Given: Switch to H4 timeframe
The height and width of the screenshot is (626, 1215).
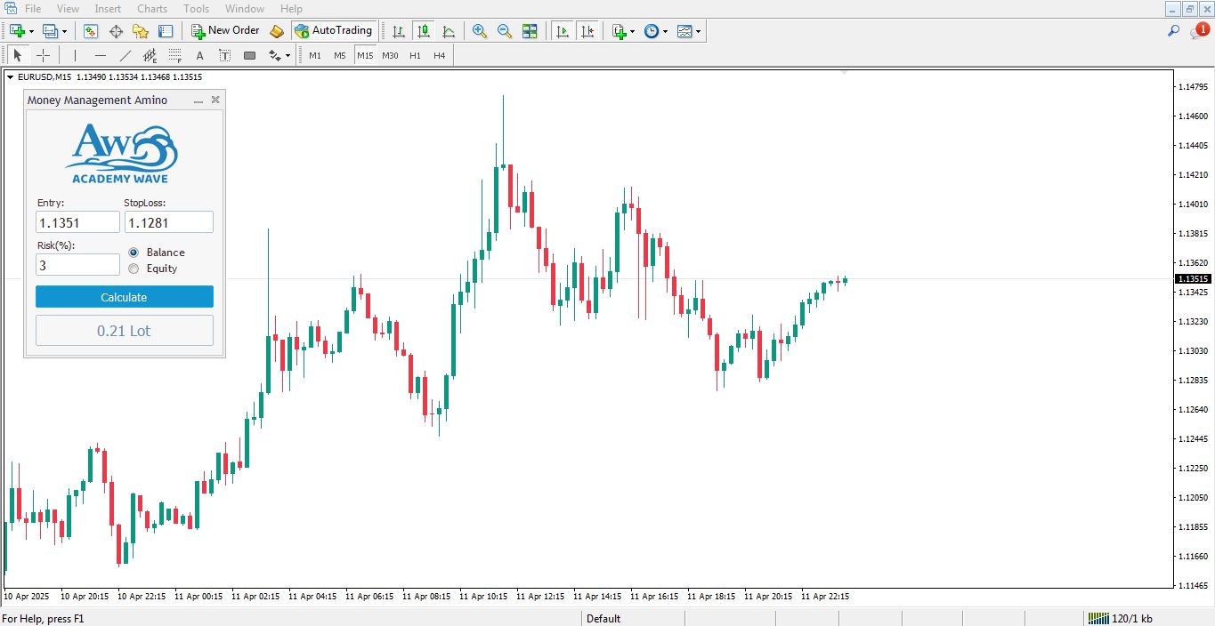Looking at the screenshot, I should (439, 55).
